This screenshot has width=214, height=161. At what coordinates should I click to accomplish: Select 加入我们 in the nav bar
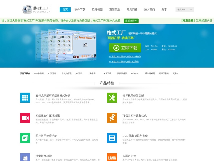point(150,10)
